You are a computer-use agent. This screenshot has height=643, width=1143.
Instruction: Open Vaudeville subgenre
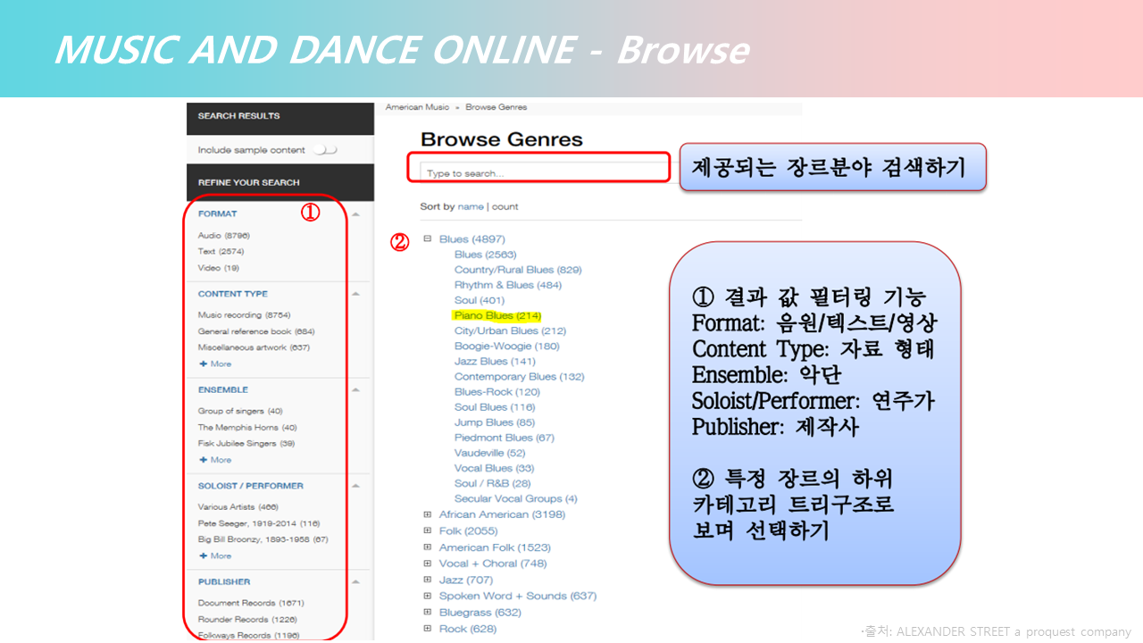click(490, 453)
